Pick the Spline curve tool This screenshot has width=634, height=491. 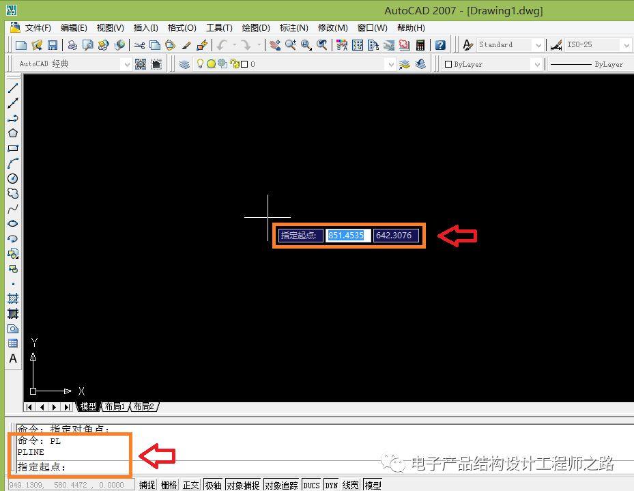pyautogui.click(x=13, y=209)
